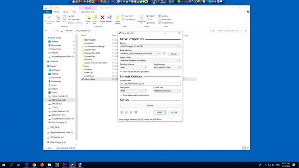Click the READY status progress bar
Image resolution: width=299 pixels, height=168 pixels.
(x=150, y=105)
